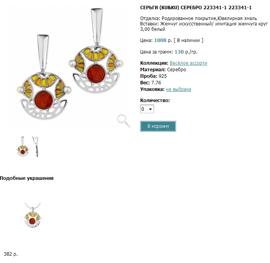Screen dimensions: 270x263
Task: Open the Весёлое ассорти collection link
Action: [188, 63]
